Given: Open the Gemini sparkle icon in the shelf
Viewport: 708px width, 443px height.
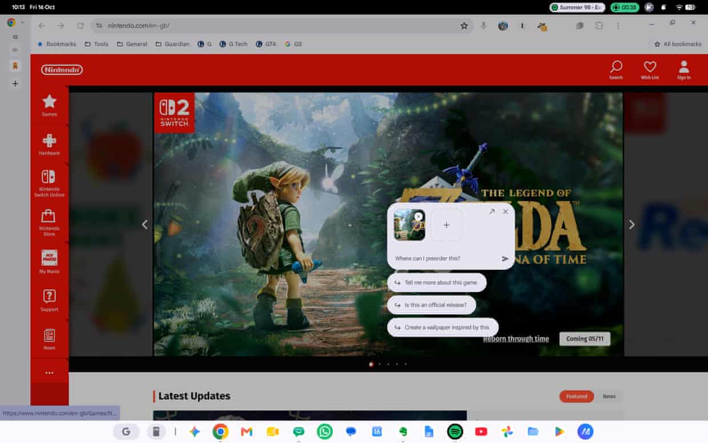Looking at the screenshot, I should [x=195, y=432].
